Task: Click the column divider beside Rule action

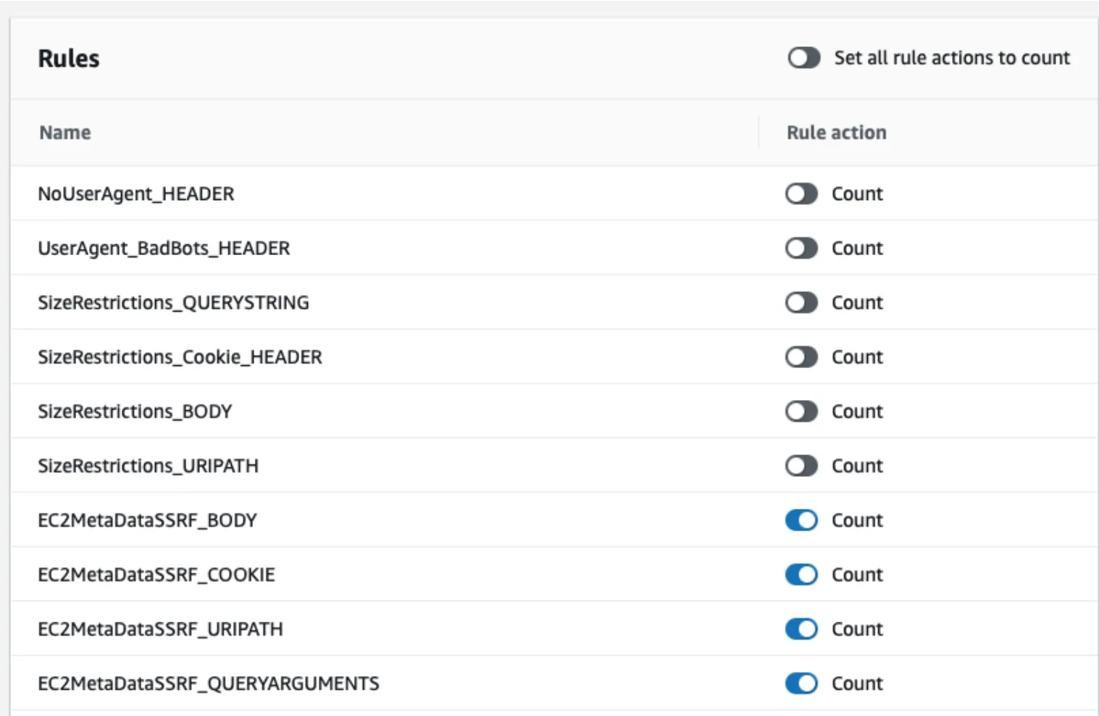Action: pyautogui.click(x=759, y=133)
